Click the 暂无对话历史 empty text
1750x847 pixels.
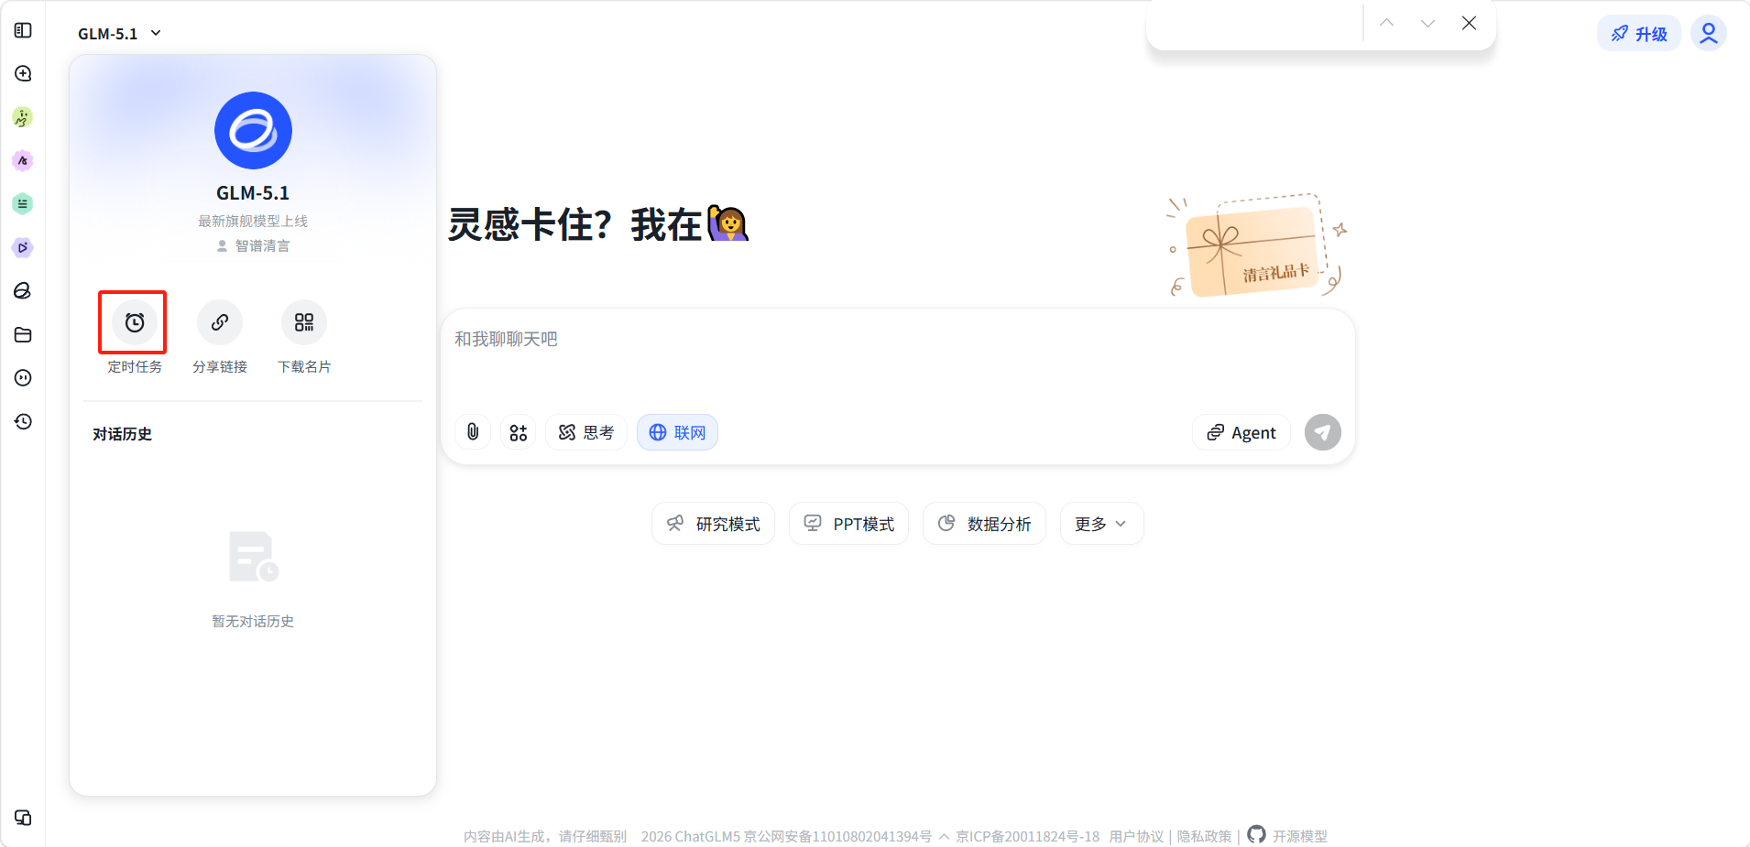pyautogui.click(x=253, y=622)
